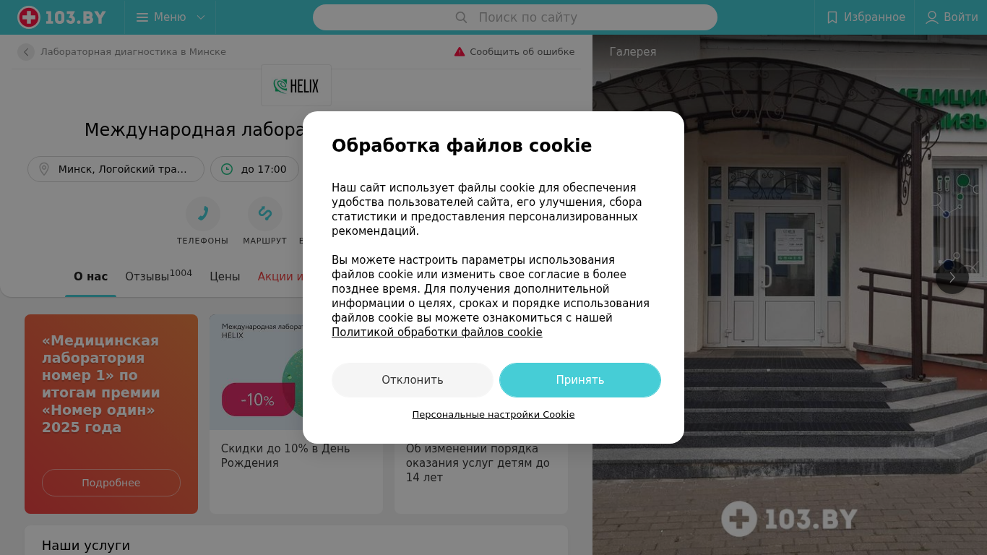Show next gallery photo arrow

[952, 277]
